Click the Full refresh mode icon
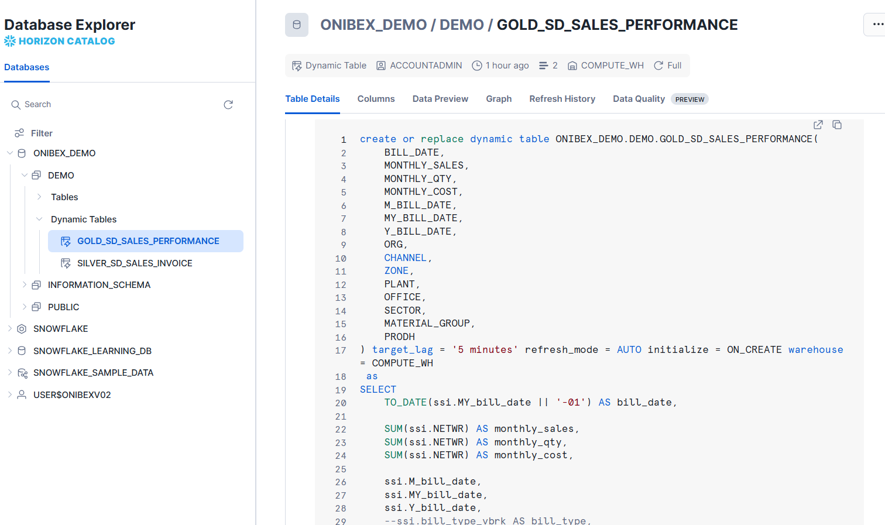Viewport: 885px width, 525px height. [658, 66]
